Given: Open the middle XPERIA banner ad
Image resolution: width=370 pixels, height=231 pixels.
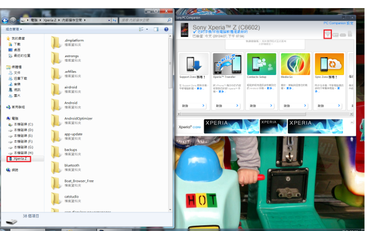Looking at the screenshot, I should pos(273,126).
